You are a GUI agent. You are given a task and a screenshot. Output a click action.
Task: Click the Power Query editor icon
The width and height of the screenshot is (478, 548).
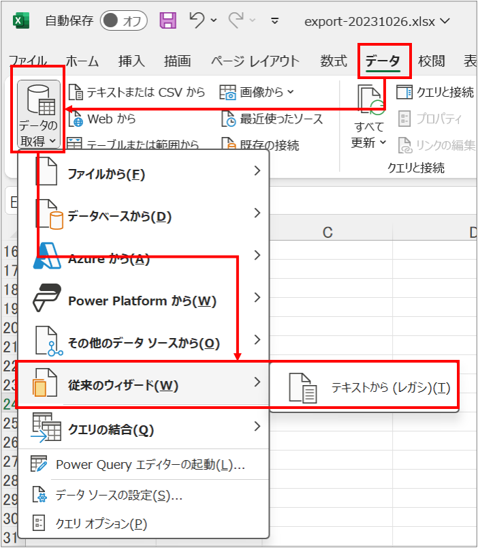39,463
